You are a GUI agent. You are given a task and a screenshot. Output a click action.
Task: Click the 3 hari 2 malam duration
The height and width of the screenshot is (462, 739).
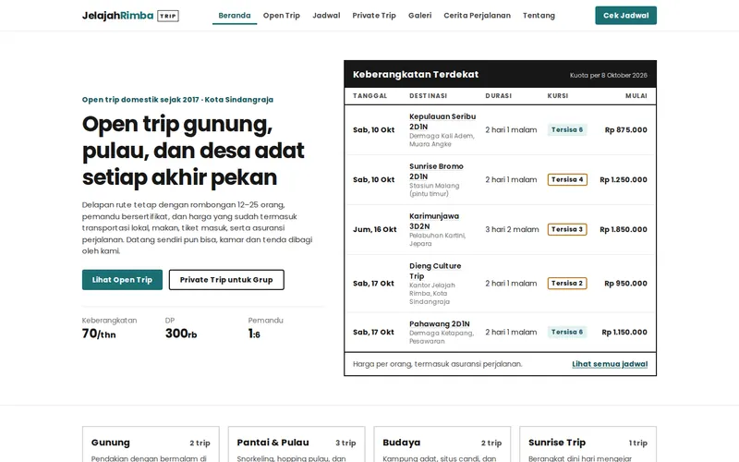[512, 229]
